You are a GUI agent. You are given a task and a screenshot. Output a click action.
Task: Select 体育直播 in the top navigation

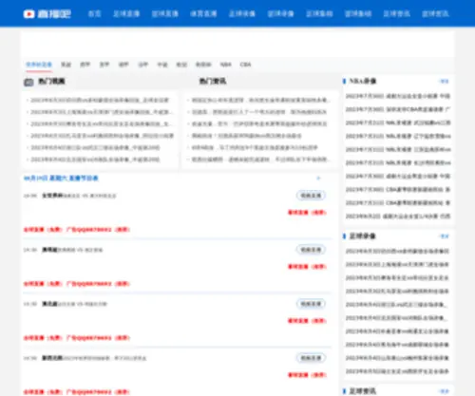[203, 13]
